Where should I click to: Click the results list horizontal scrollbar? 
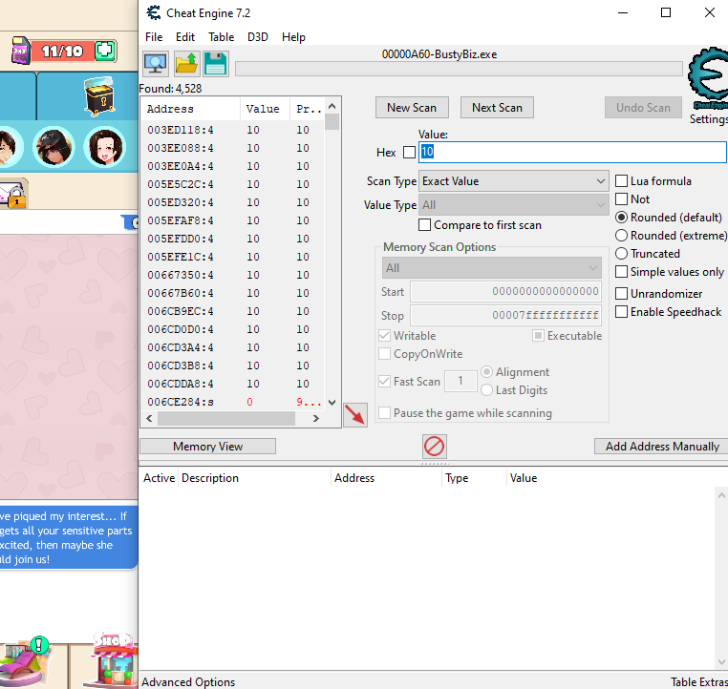[x=226, y=419]
